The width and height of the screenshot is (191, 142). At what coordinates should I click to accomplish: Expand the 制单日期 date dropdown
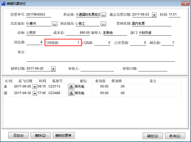[x=53, y=69]
